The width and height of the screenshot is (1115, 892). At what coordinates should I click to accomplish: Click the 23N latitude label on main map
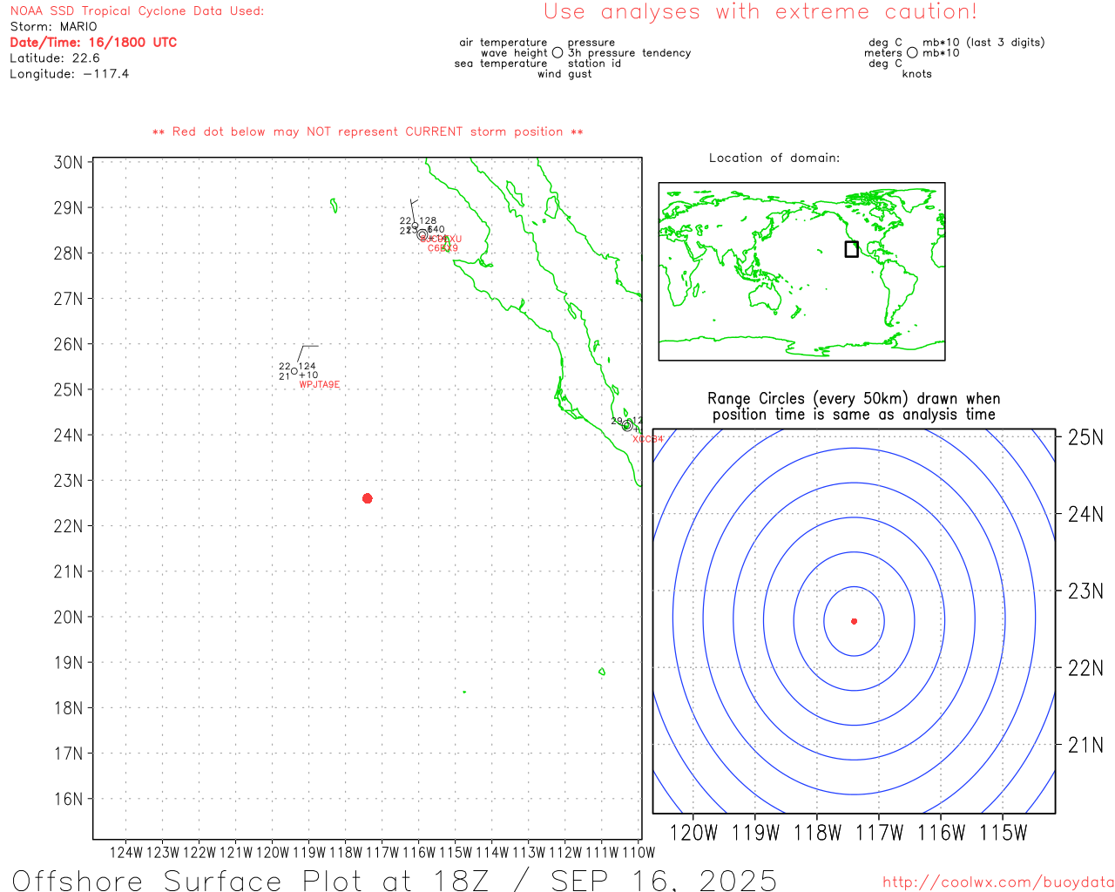pos(68,481)
